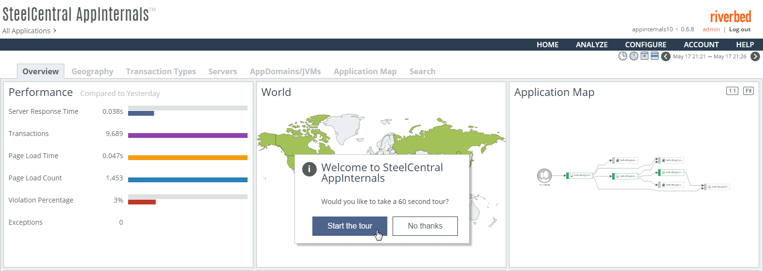763x271 pixels.
Task: Open the HELP menu
Action: (745, 44)
